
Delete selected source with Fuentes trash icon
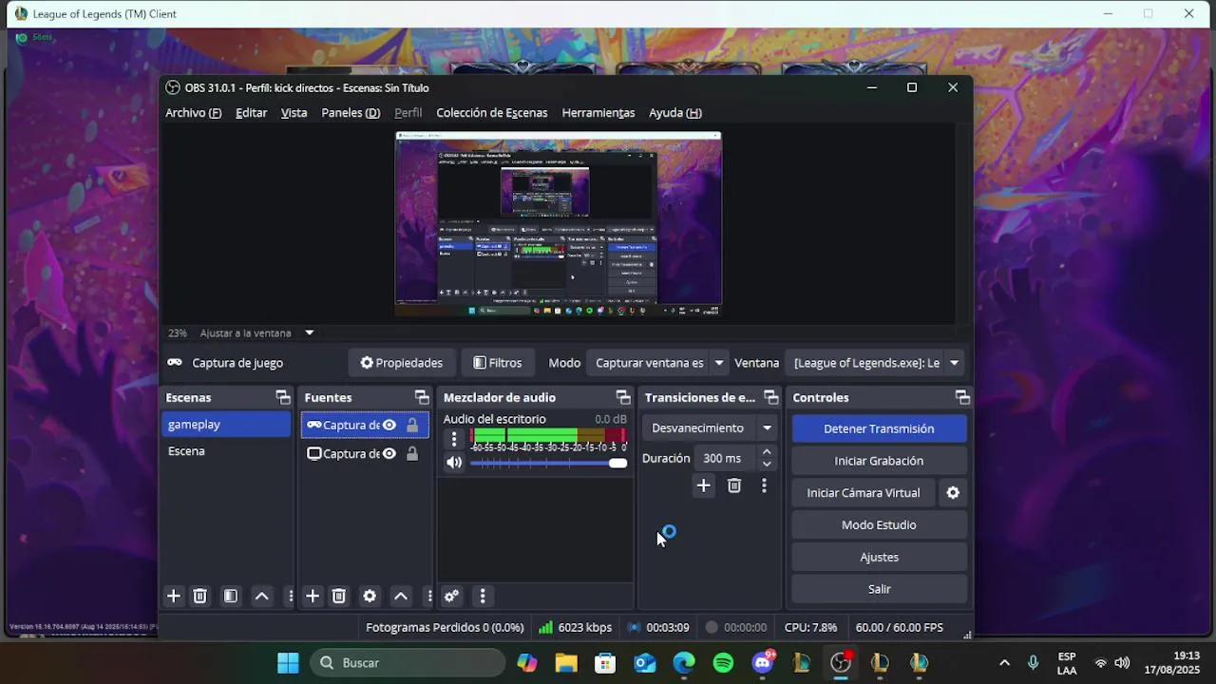coord(338,596)
